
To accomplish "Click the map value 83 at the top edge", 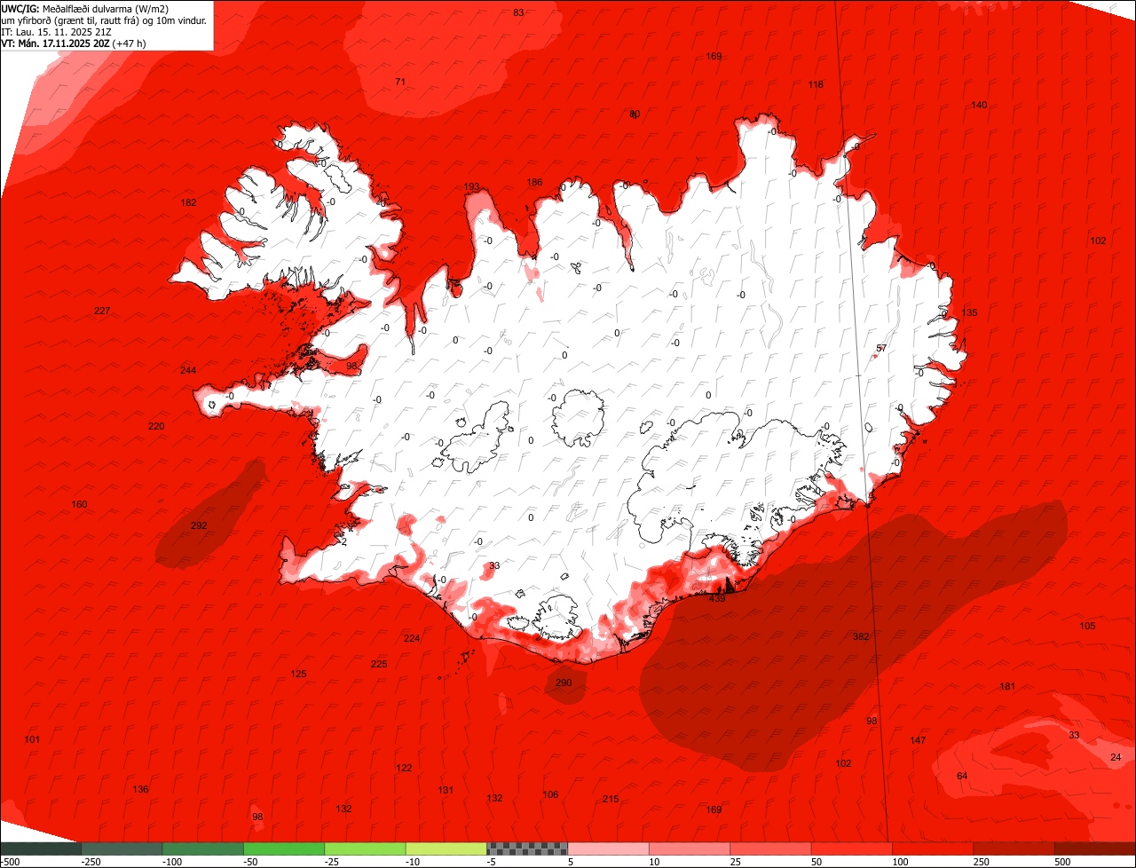I will 518,12.
